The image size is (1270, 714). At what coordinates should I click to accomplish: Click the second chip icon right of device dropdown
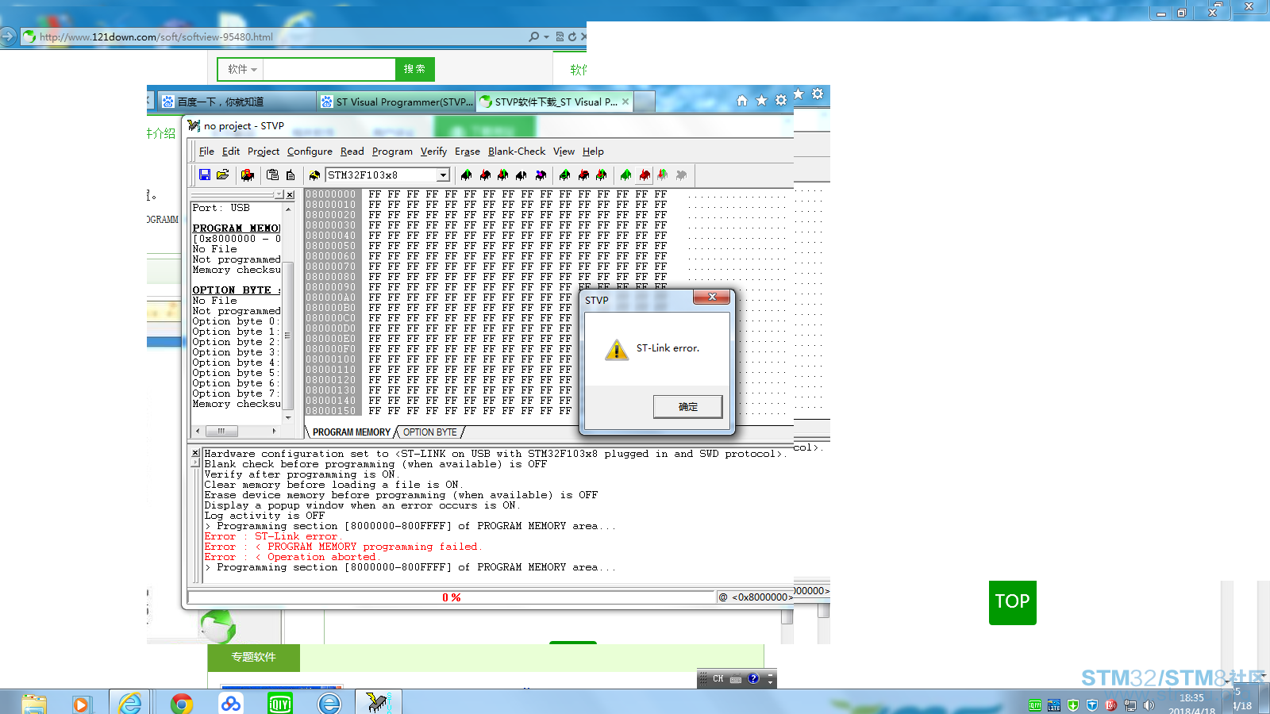coord(485,175)
